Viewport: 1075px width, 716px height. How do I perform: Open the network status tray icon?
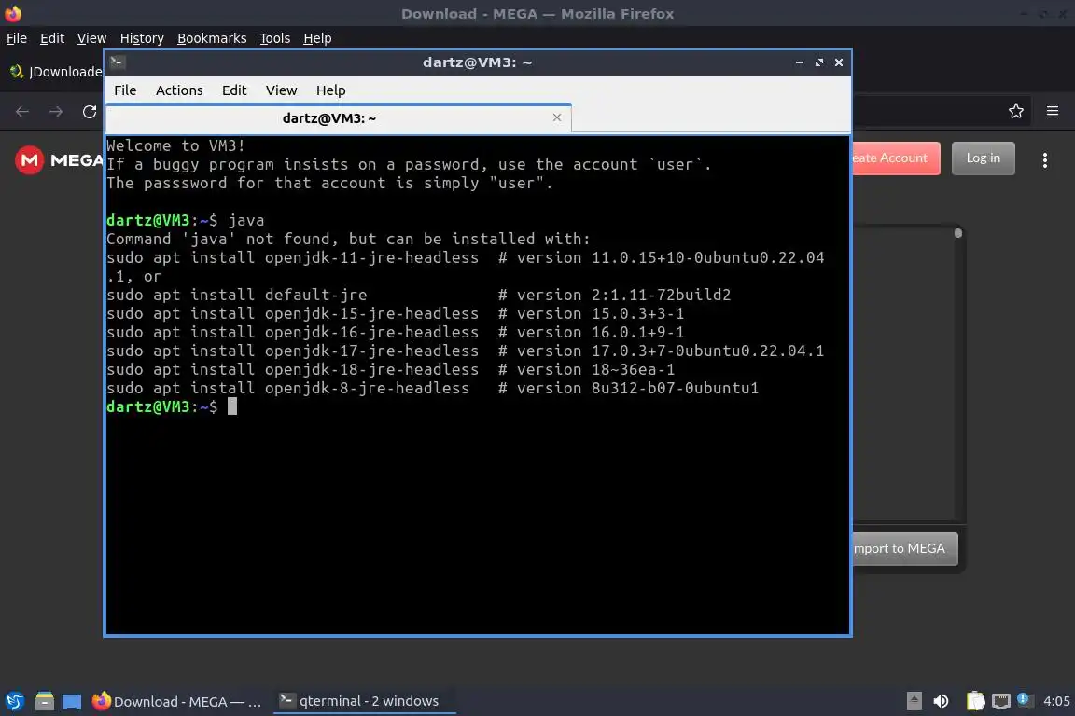(x=1001, y=701)
